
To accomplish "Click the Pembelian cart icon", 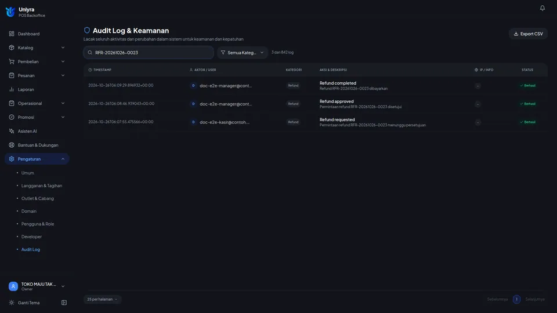I will tap(12, 61).
